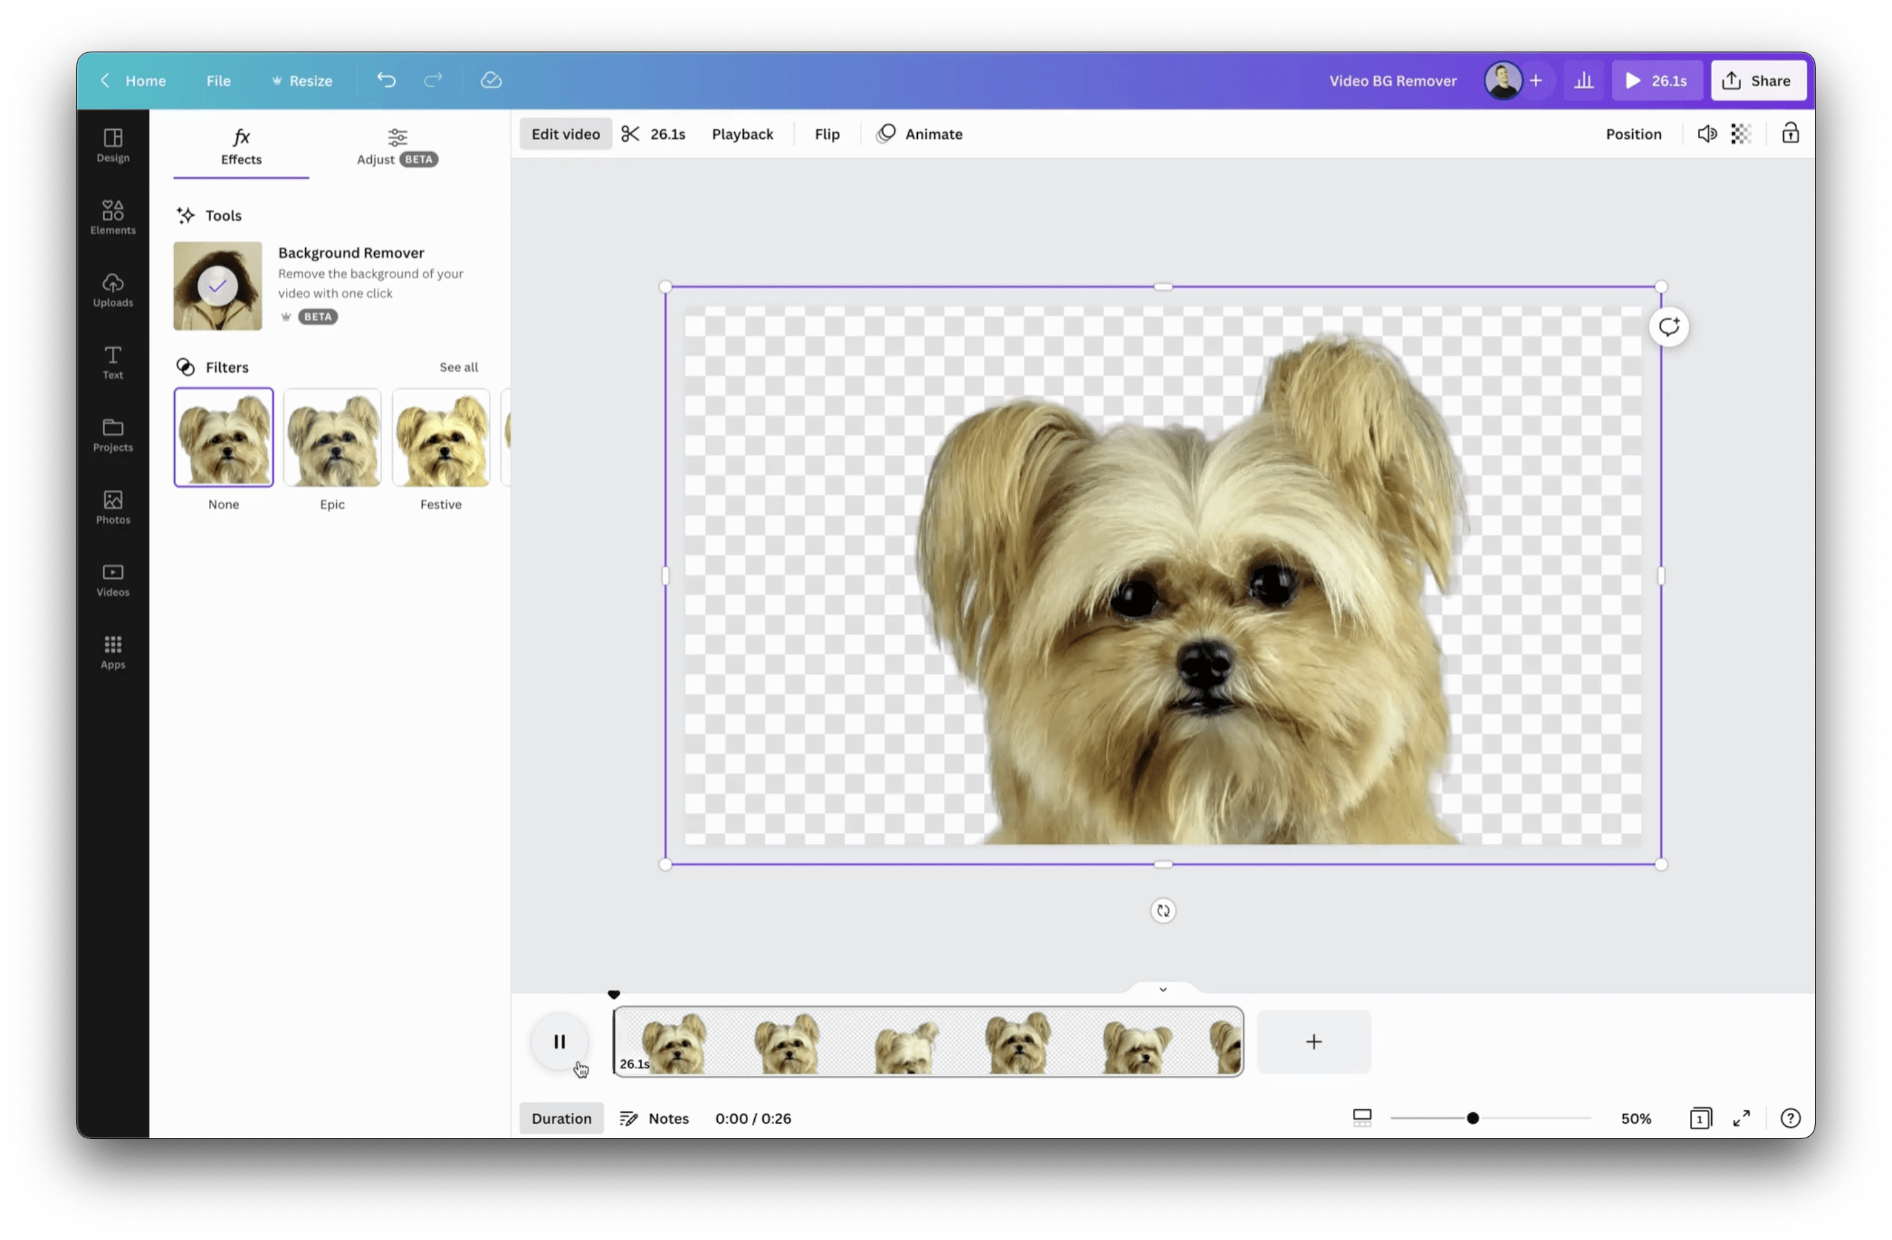Lock the selected video element

pyautogui.click(x=1790, y=133)
